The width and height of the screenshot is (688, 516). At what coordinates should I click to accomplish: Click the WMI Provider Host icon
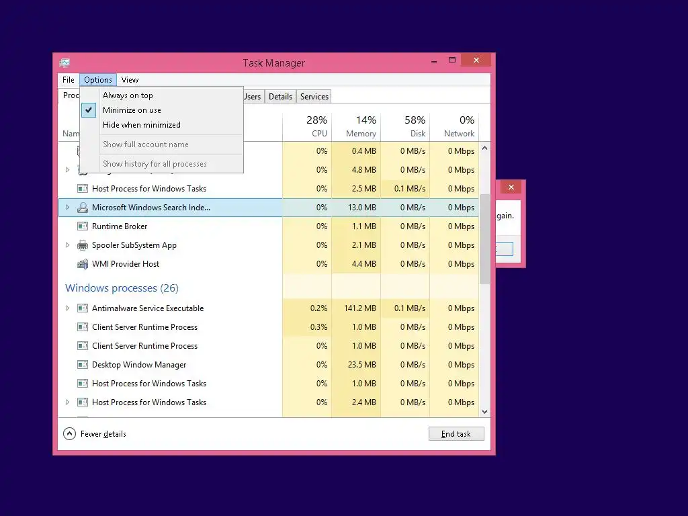[83, 264]
